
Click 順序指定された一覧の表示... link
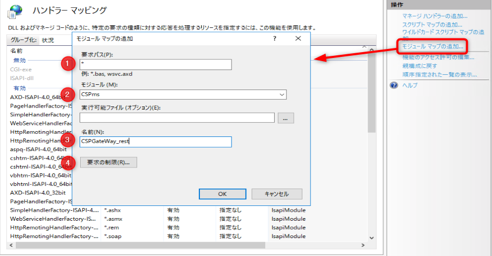click(x=436, y=74)
